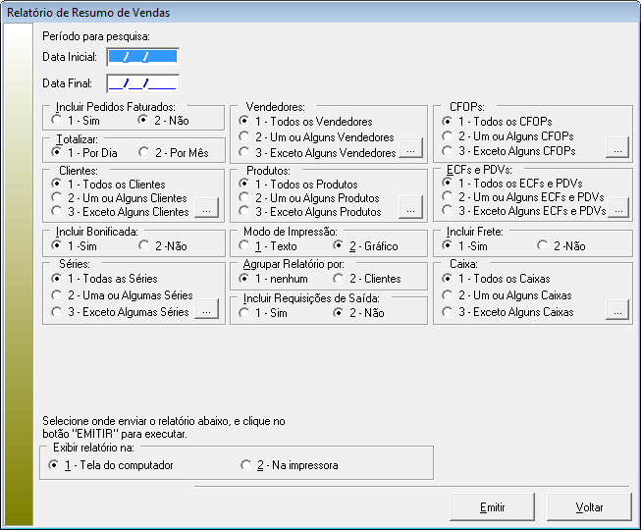The width and height of the screenshot is (641, 530).
Task: Select Sim for Incluir Pedidos Faturados
Action: point(57,120)
